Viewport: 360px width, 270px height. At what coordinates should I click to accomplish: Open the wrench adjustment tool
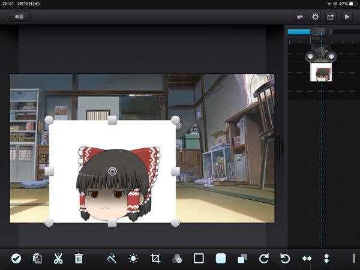112,259
